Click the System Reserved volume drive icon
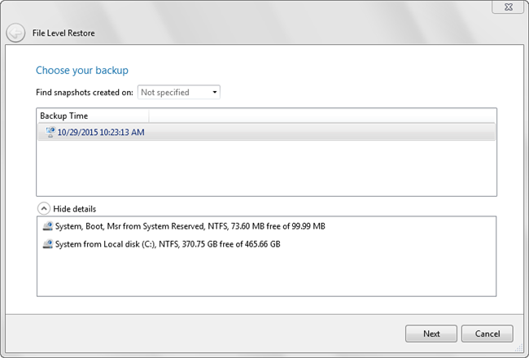 pos(48,226)
